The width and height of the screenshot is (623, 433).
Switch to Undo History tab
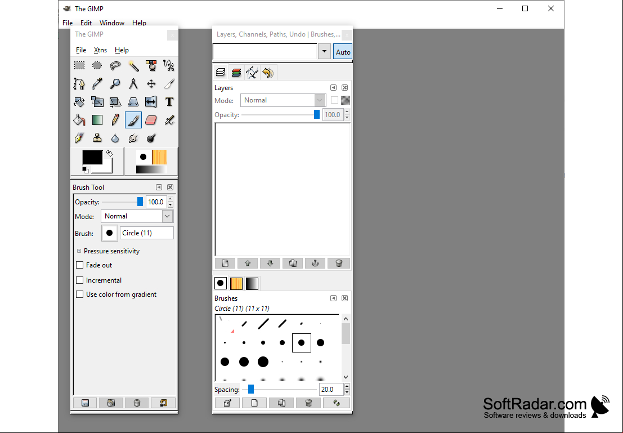pyautogui.click(x=268, y=73)
